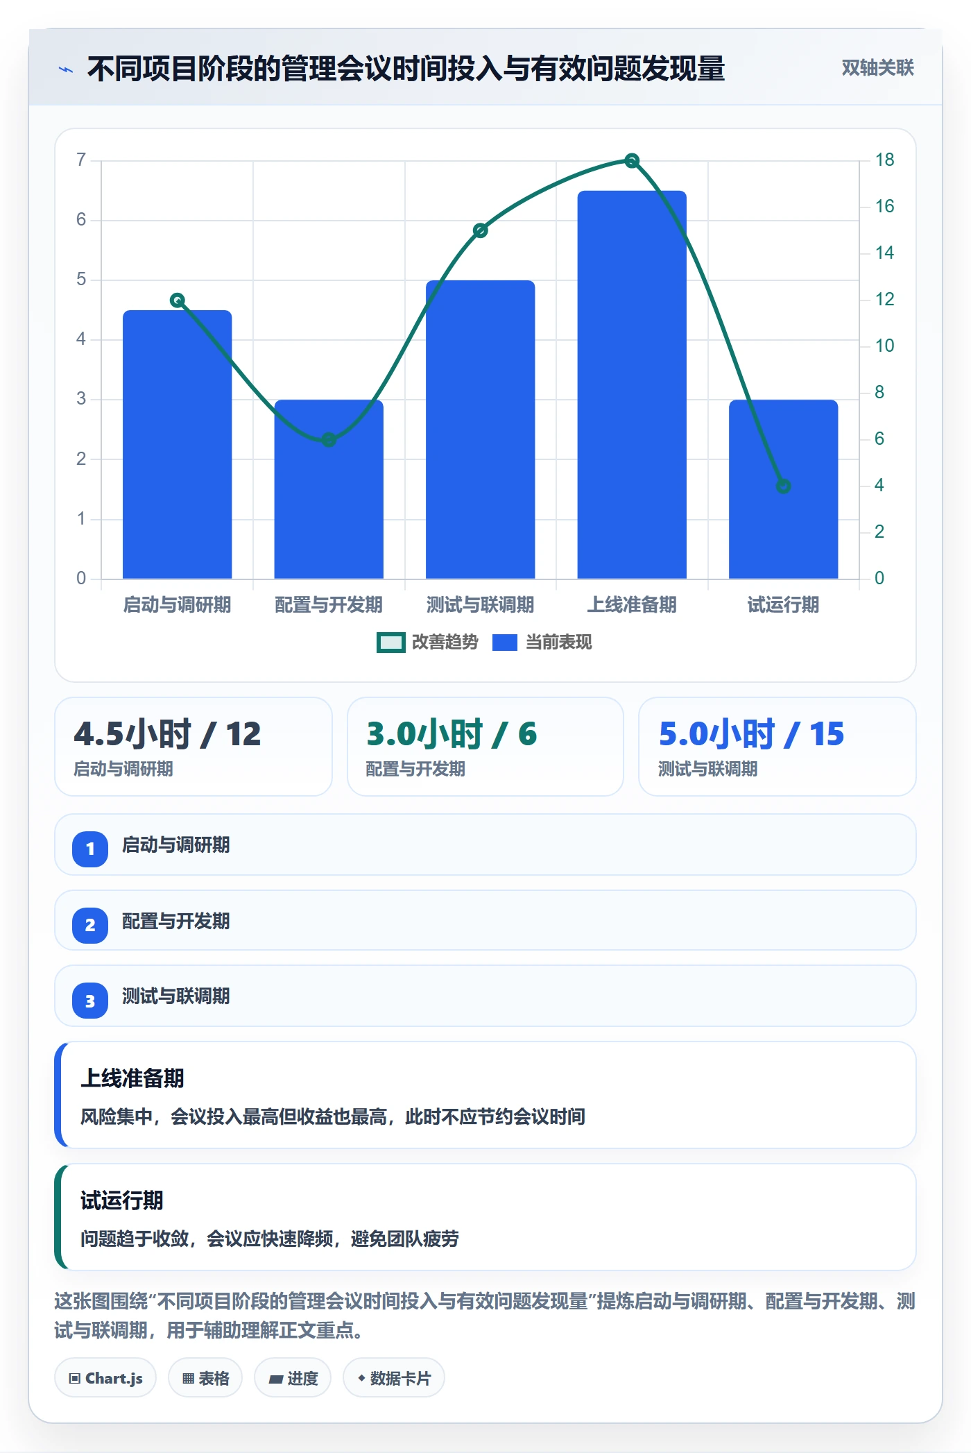Click the number 3 badge
971x1453 pixels.
[x=90, y=1001]
